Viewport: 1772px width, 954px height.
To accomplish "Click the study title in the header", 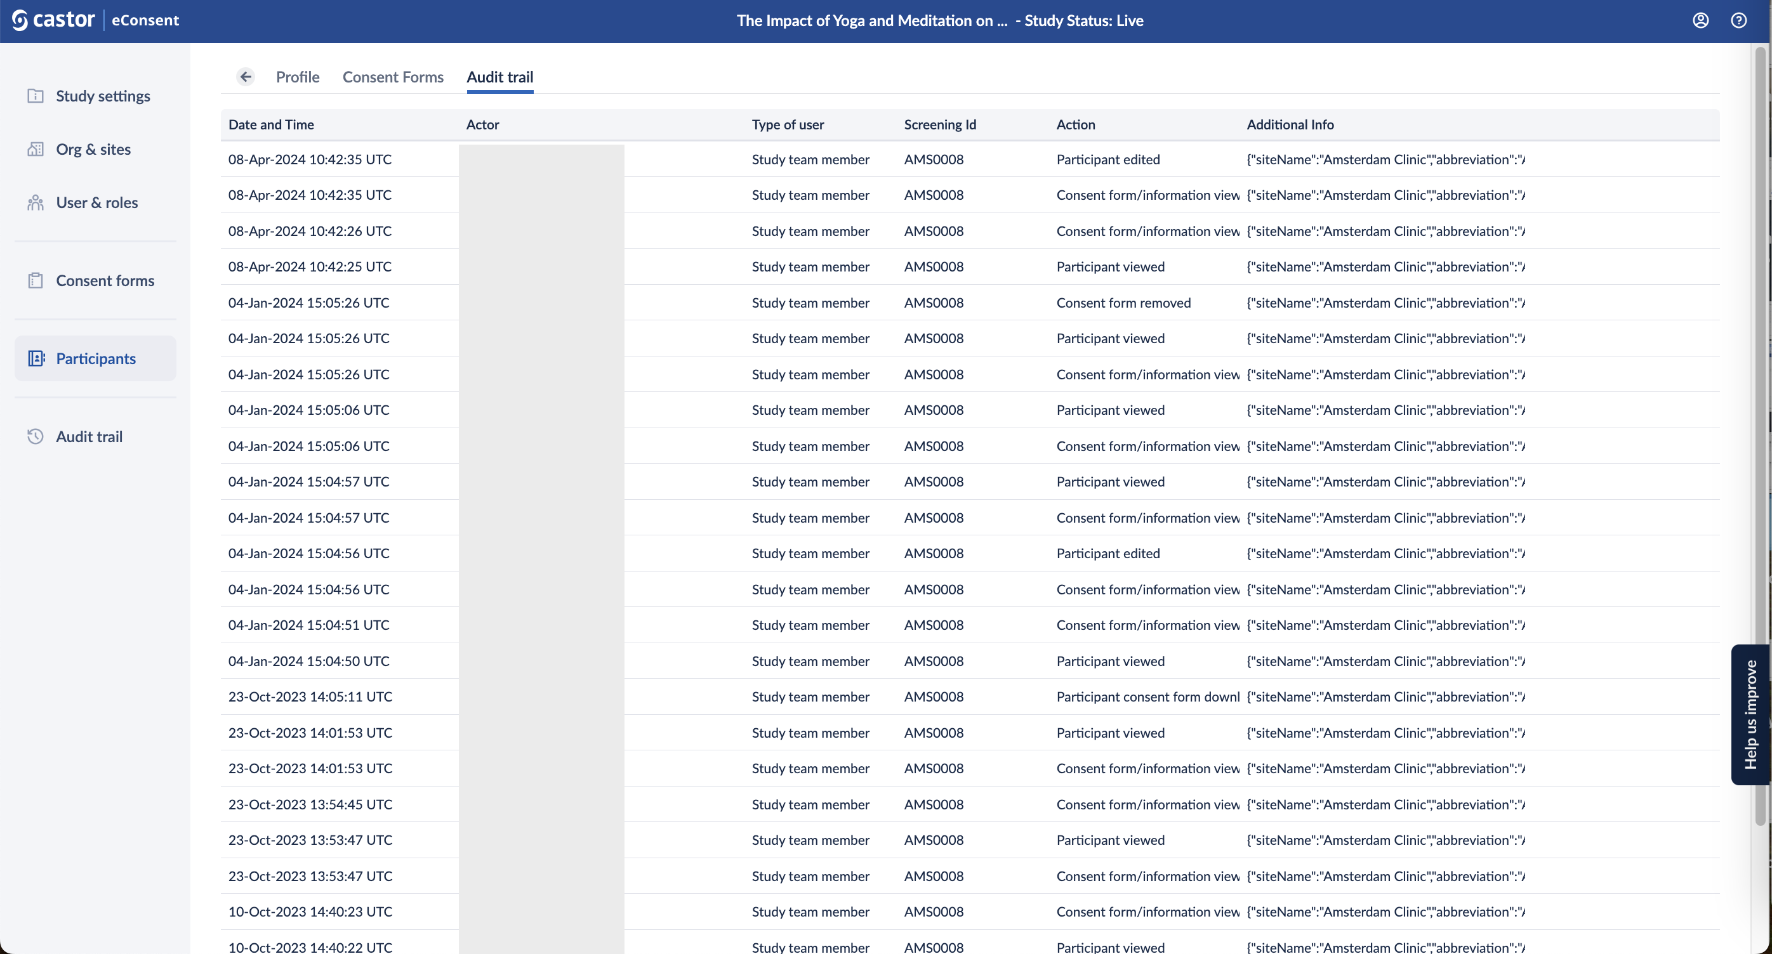I will [871, 21].
